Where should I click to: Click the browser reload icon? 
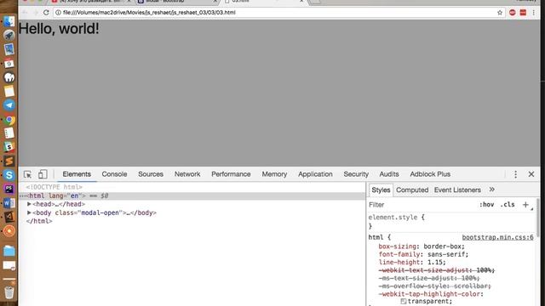pyautogui.click(x=46, y=13)
